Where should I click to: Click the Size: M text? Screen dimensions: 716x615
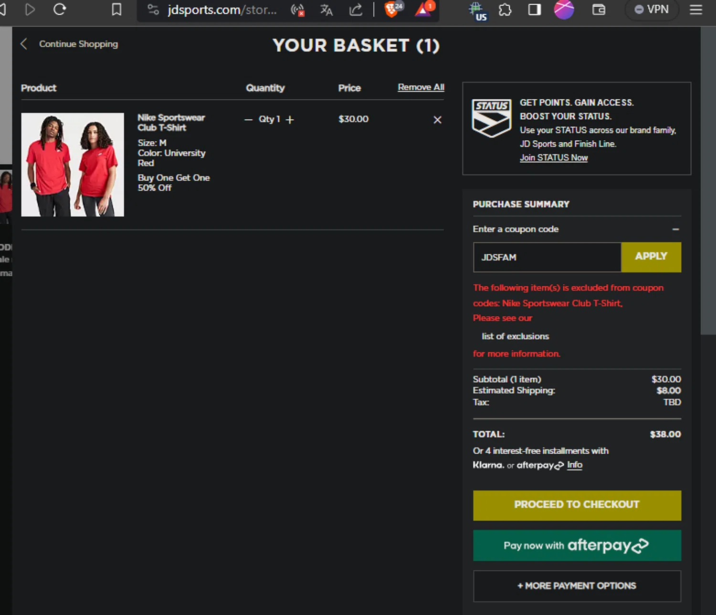(152, 143)
